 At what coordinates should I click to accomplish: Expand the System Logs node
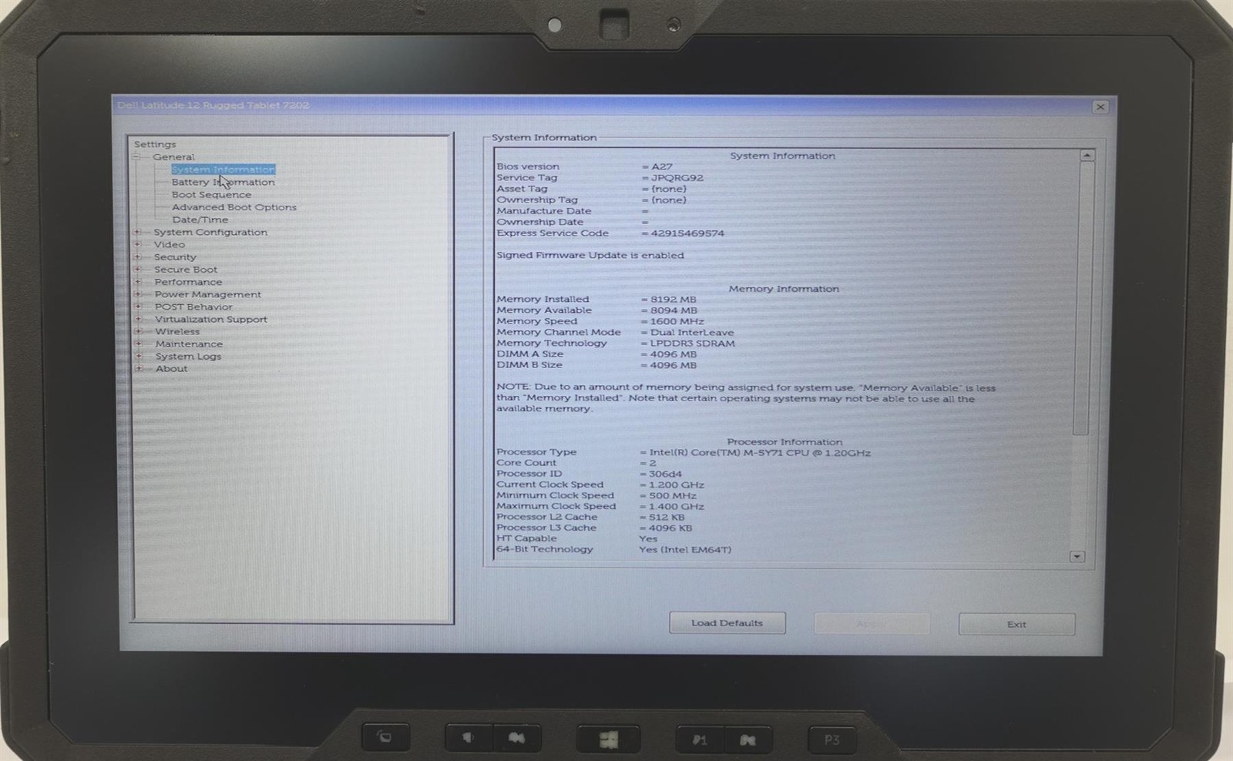click(139, 356)
